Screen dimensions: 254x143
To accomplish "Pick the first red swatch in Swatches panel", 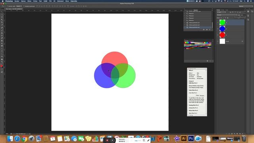I will (185, 43).
